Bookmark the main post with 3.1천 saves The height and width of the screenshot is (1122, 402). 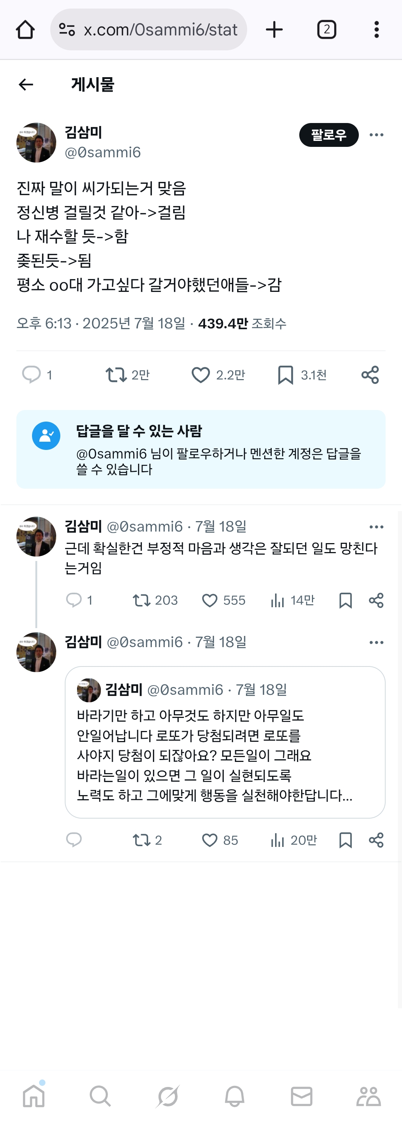click(x=285, y=375)
